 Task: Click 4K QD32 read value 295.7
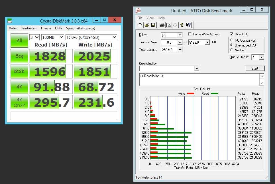point(51,102)
